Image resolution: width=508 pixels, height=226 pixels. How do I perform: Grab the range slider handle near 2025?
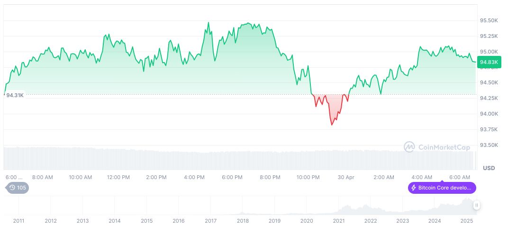pyautogui.click(x=476, y=205)
